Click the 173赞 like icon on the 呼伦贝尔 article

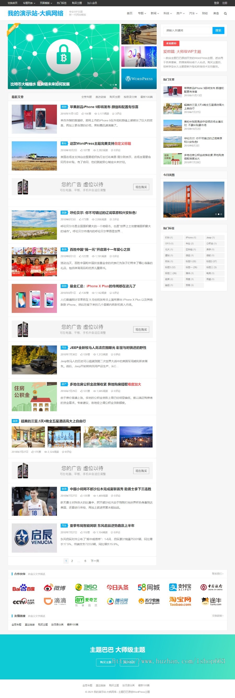tap(80, 220)
